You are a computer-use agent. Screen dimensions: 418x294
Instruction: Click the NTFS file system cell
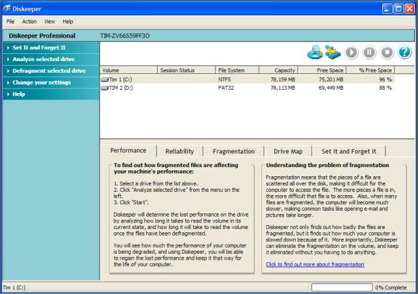[224, 79]
